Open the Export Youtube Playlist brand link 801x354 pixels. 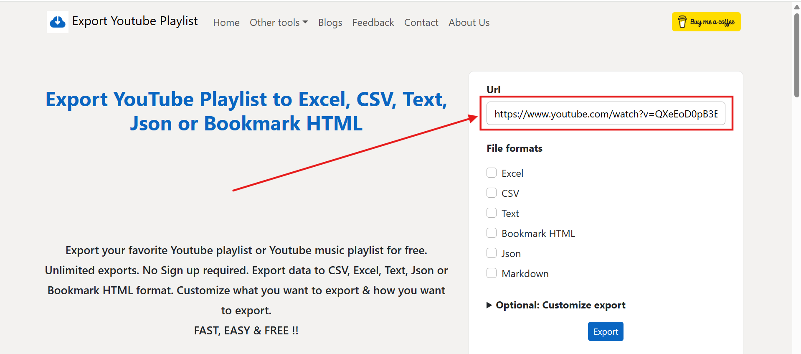click(134, 21)
